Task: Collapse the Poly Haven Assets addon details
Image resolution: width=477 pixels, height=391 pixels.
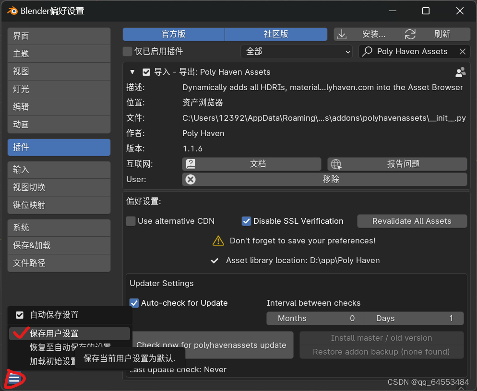Action: [132, 72]
